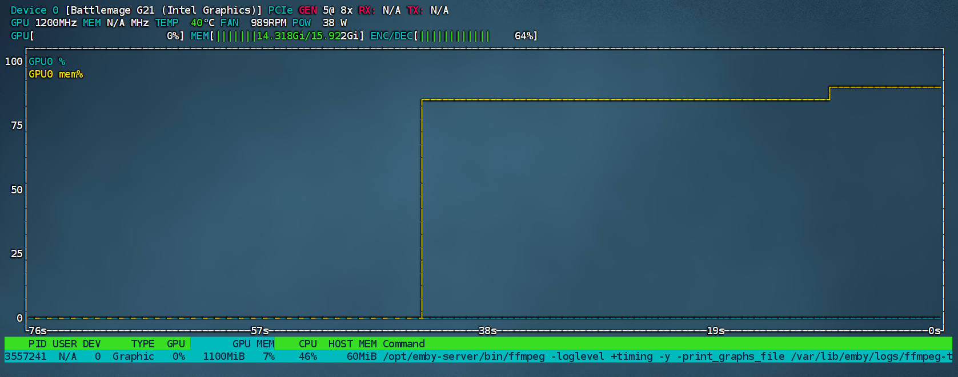
Task: Click the process ID 3557241
Action: coord(26,356)
